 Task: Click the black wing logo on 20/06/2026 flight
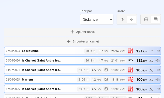tap(130, 60)
